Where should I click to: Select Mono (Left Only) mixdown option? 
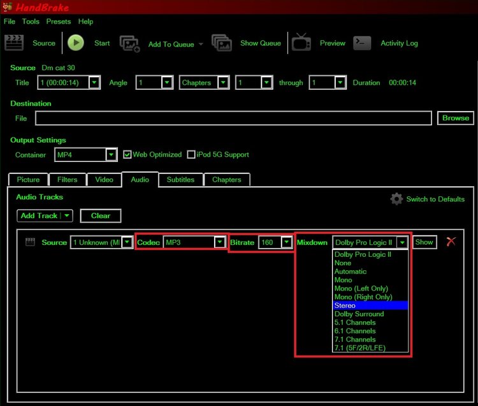click(x=370, y=288)
